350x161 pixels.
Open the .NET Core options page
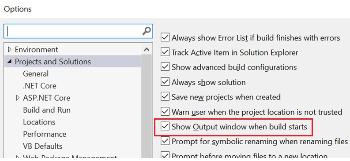(40, 86)
